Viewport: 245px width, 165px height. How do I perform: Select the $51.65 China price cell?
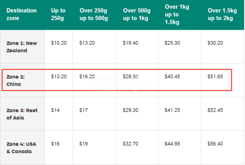(215, 76)
